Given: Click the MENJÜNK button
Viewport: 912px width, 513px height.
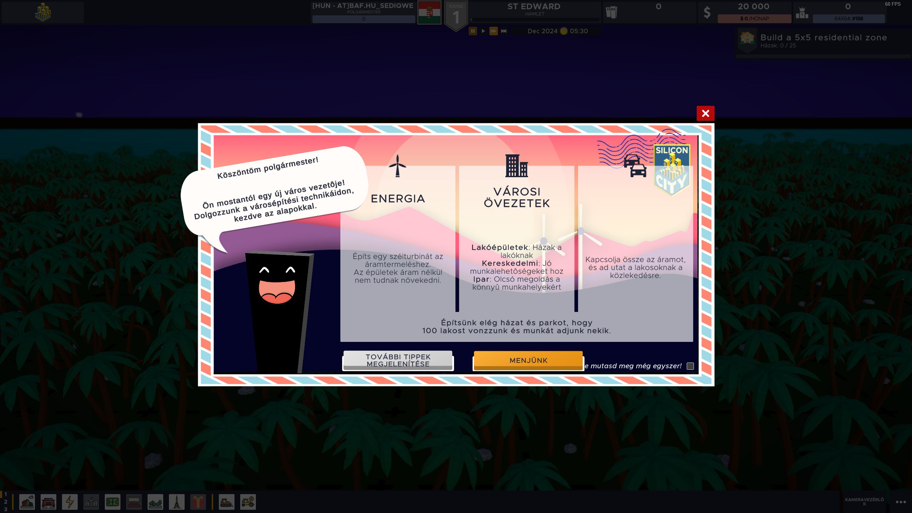Looking at the screenshot, I should 528,360.
